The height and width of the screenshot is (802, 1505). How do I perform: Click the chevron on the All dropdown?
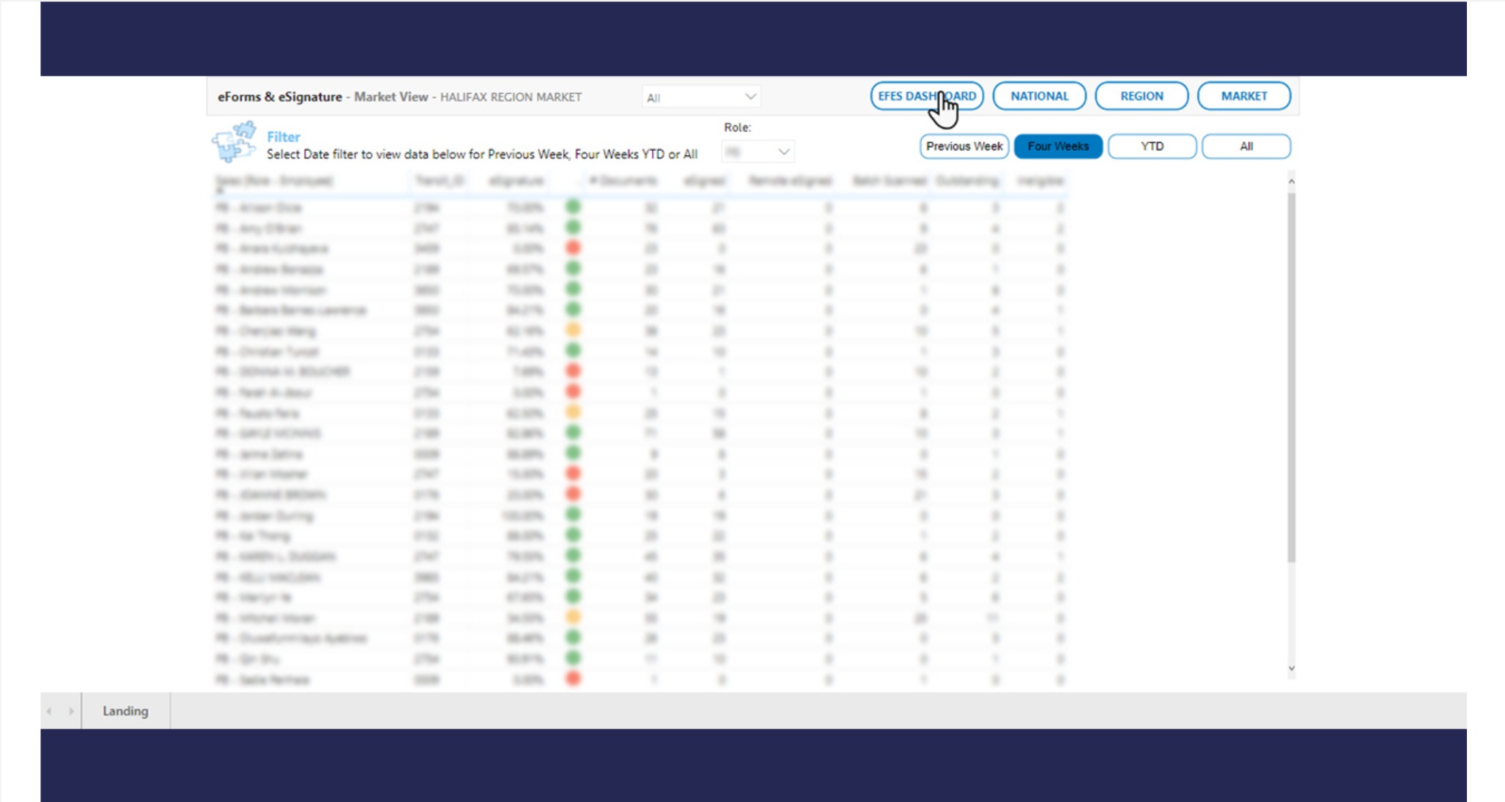(x=750, y=97)
